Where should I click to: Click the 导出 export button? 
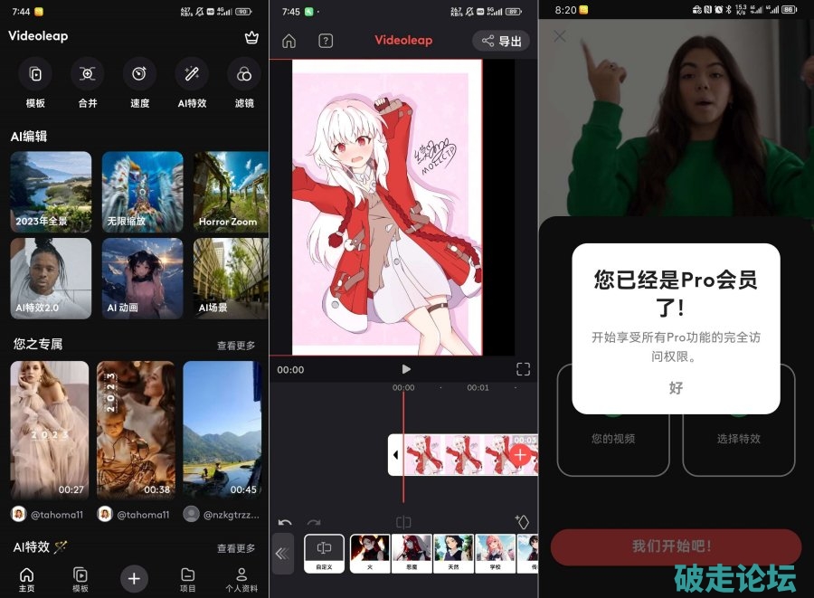(501, 41)
